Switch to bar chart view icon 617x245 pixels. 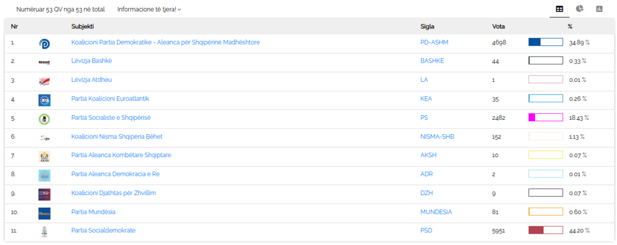point(599,9)
